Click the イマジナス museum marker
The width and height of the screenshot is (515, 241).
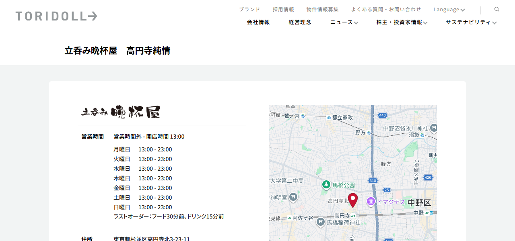(x=371, y=201)
